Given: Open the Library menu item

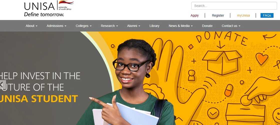Looking at the screenshot, I should point(154,26).
